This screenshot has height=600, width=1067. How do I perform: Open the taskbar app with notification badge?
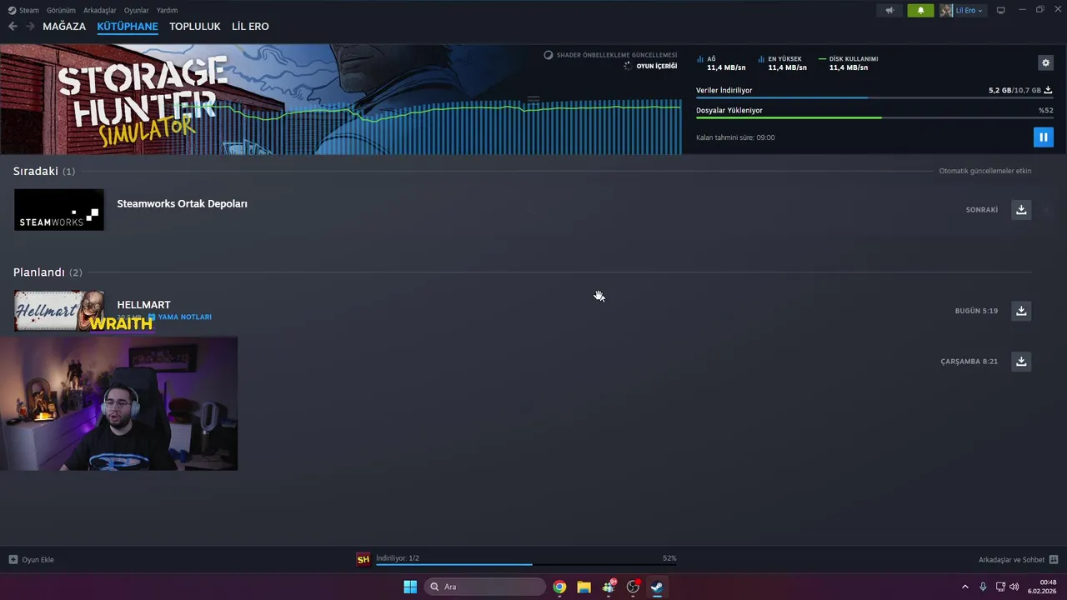[609, 587]
